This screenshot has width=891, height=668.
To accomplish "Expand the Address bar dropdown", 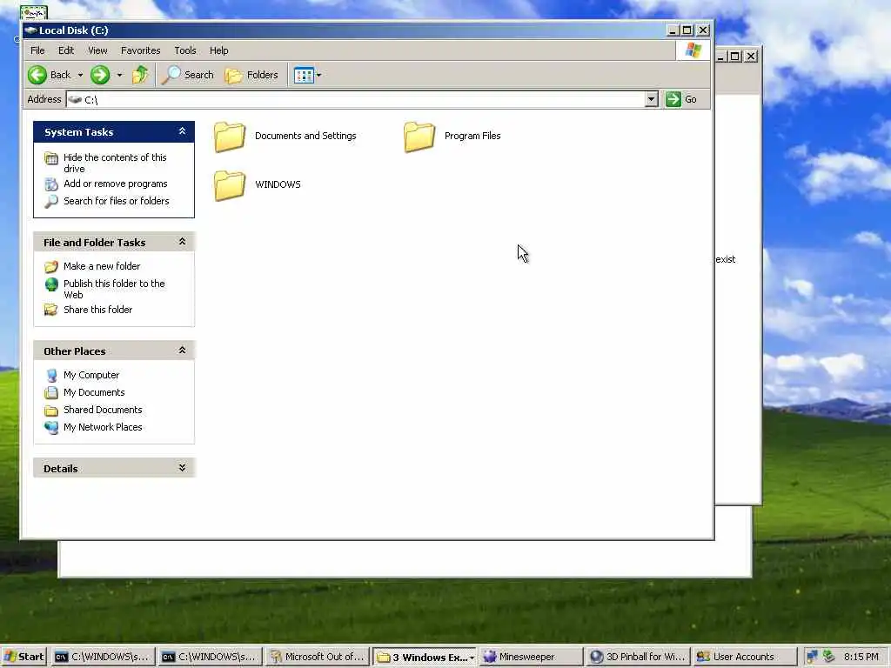I will (651, 99).
